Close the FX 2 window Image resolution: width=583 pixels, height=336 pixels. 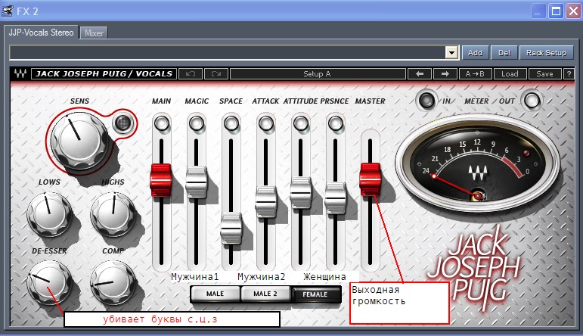(x=573, y=11)
